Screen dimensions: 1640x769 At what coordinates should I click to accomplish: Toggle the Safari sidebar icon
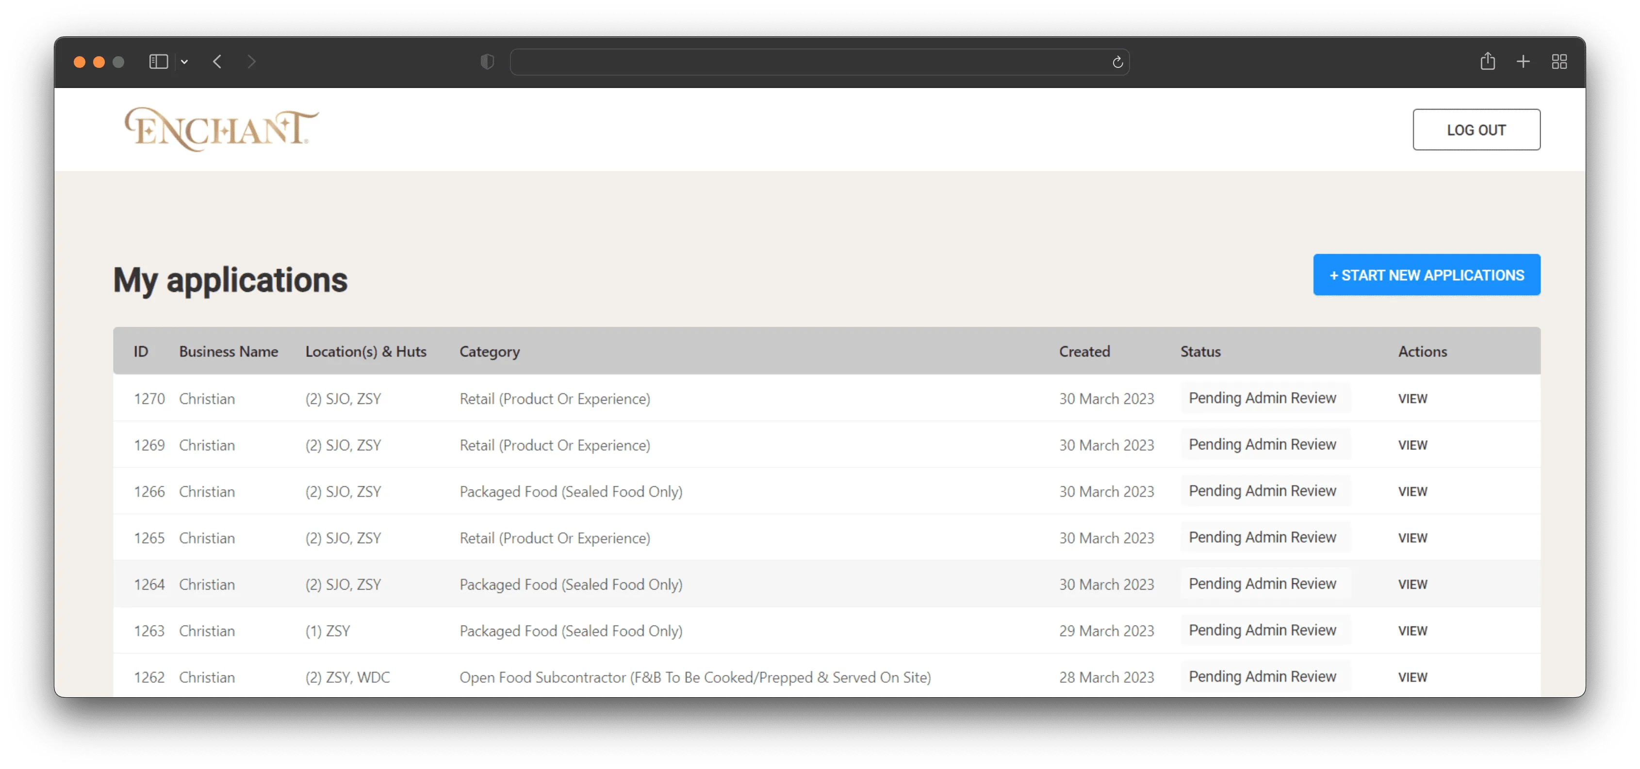pyautogui.click(x=158, y=62)
